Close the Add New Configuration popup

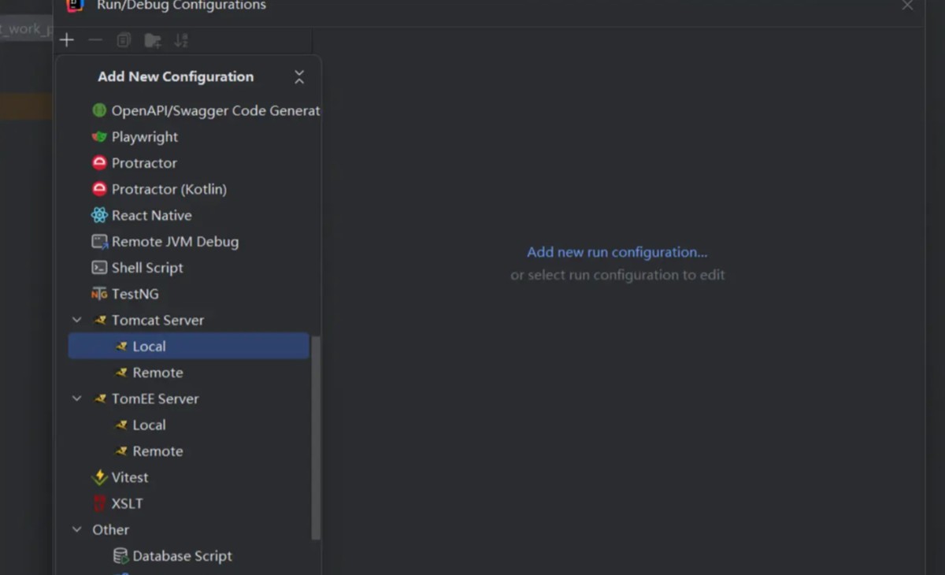pyautogui.click(x=299, y=76)
